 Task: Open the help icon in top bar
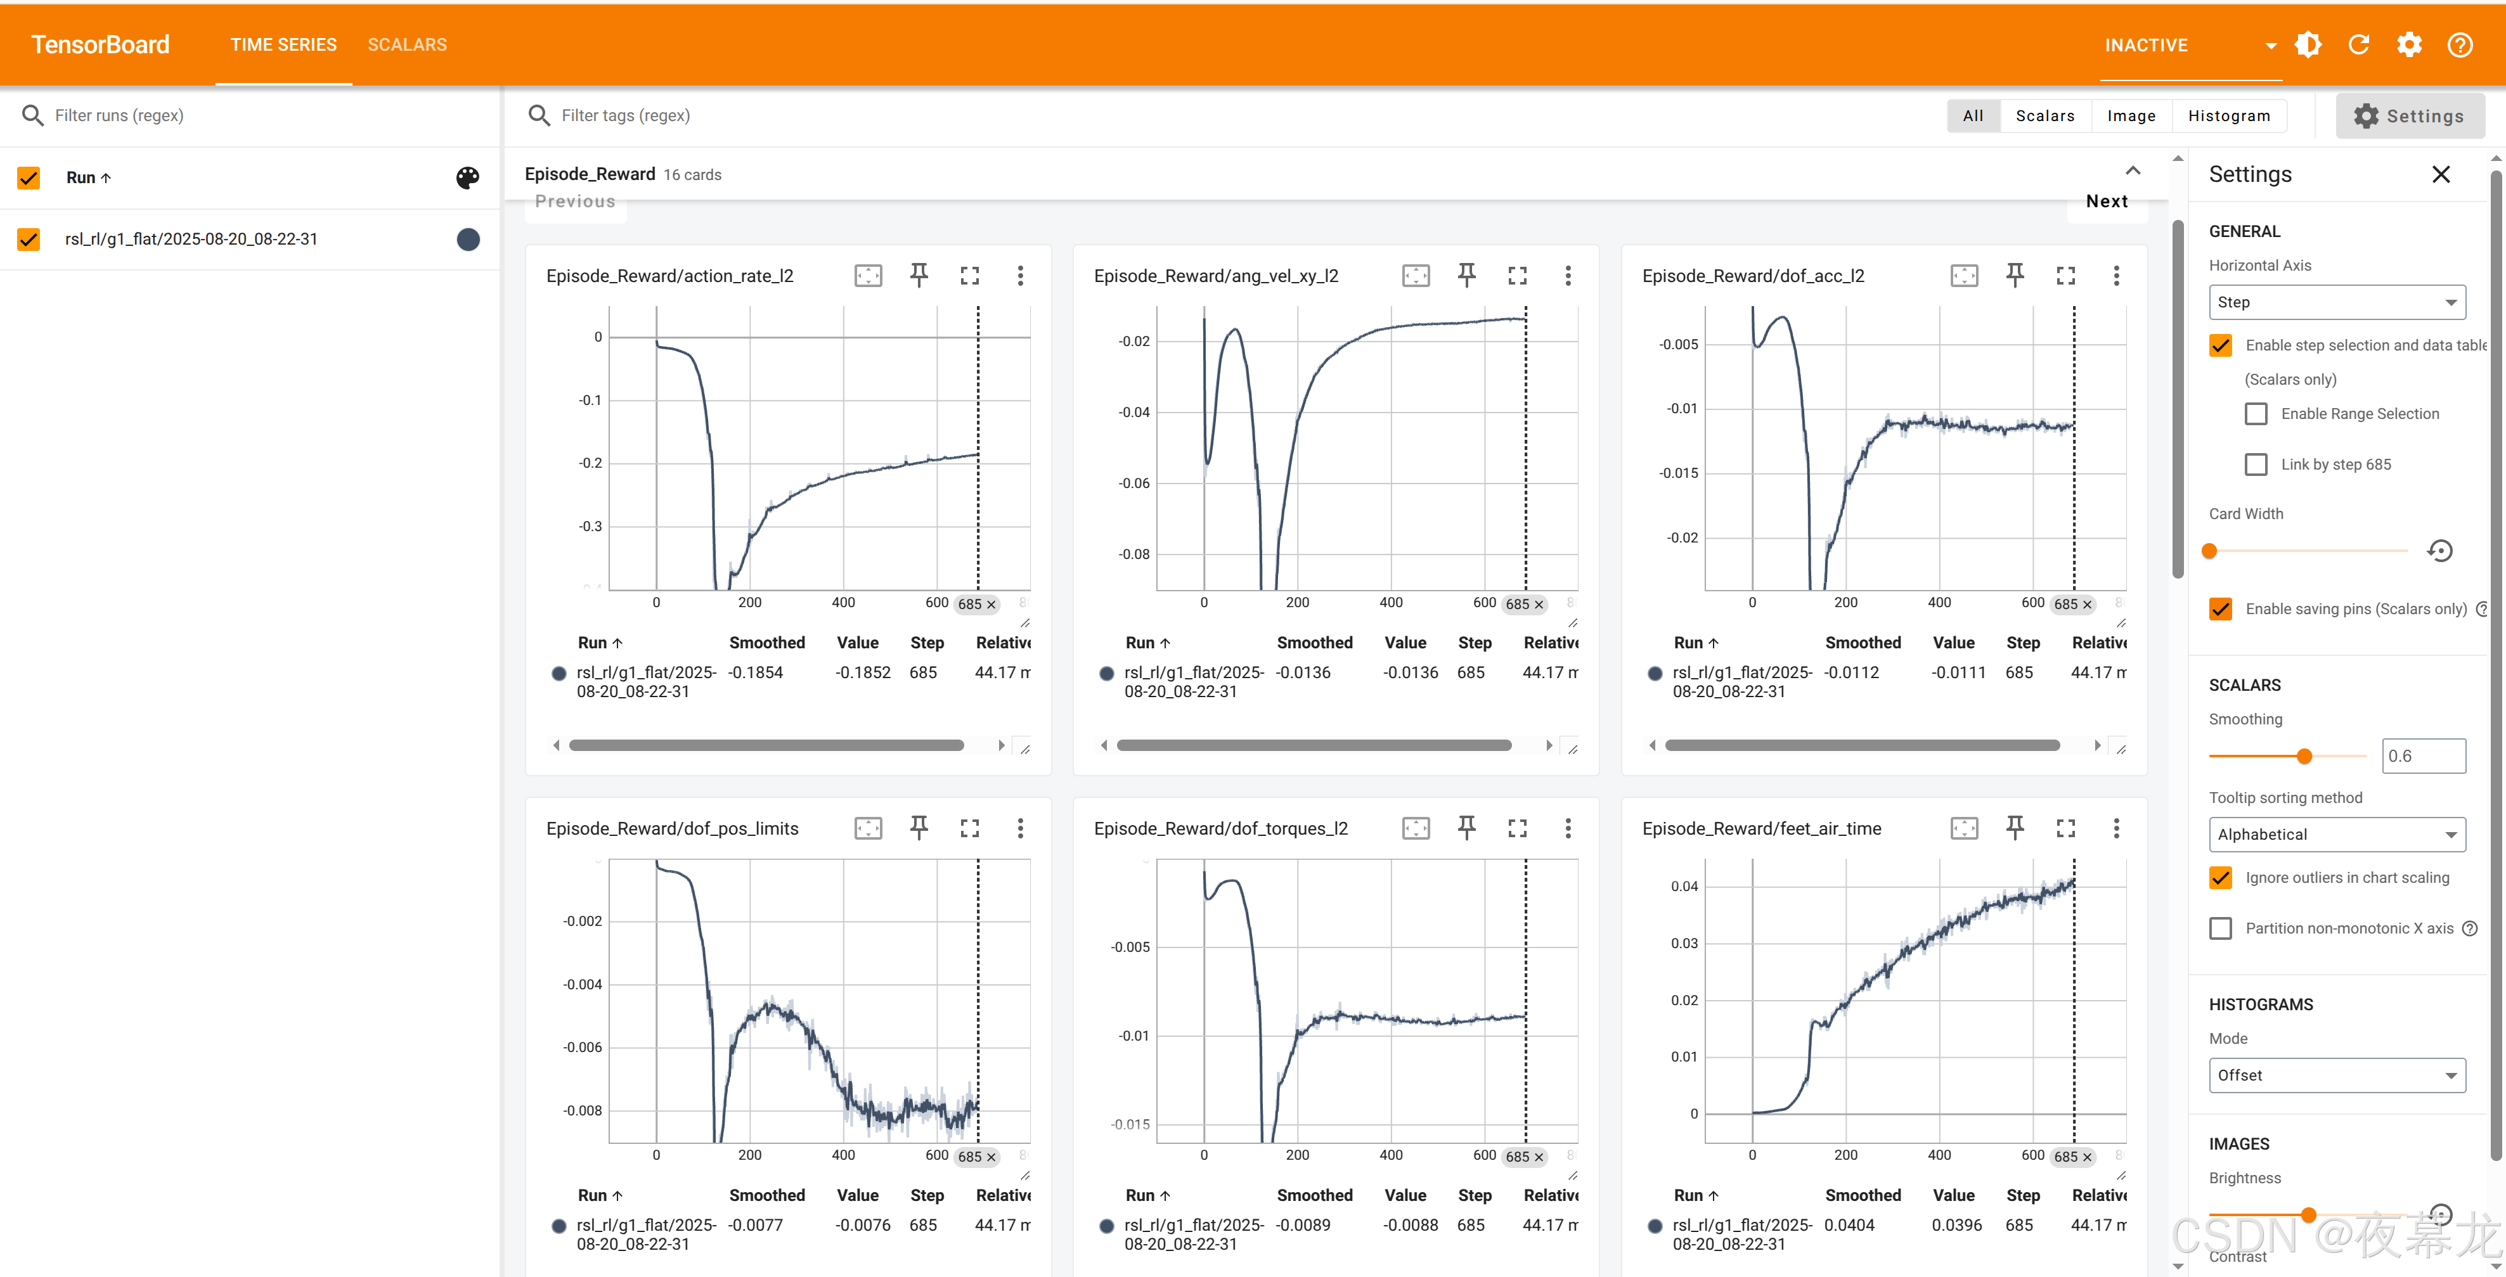[2459, 45]
